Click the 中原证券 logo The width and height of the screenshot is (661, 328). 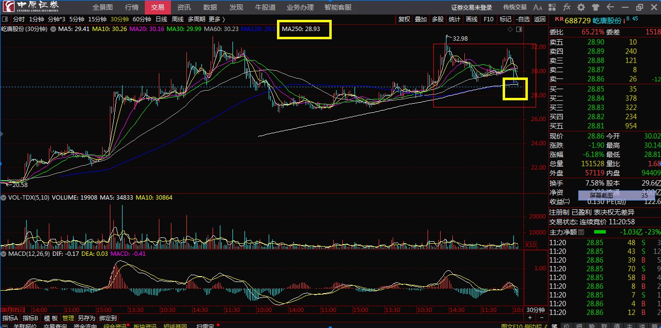[30, 6]
